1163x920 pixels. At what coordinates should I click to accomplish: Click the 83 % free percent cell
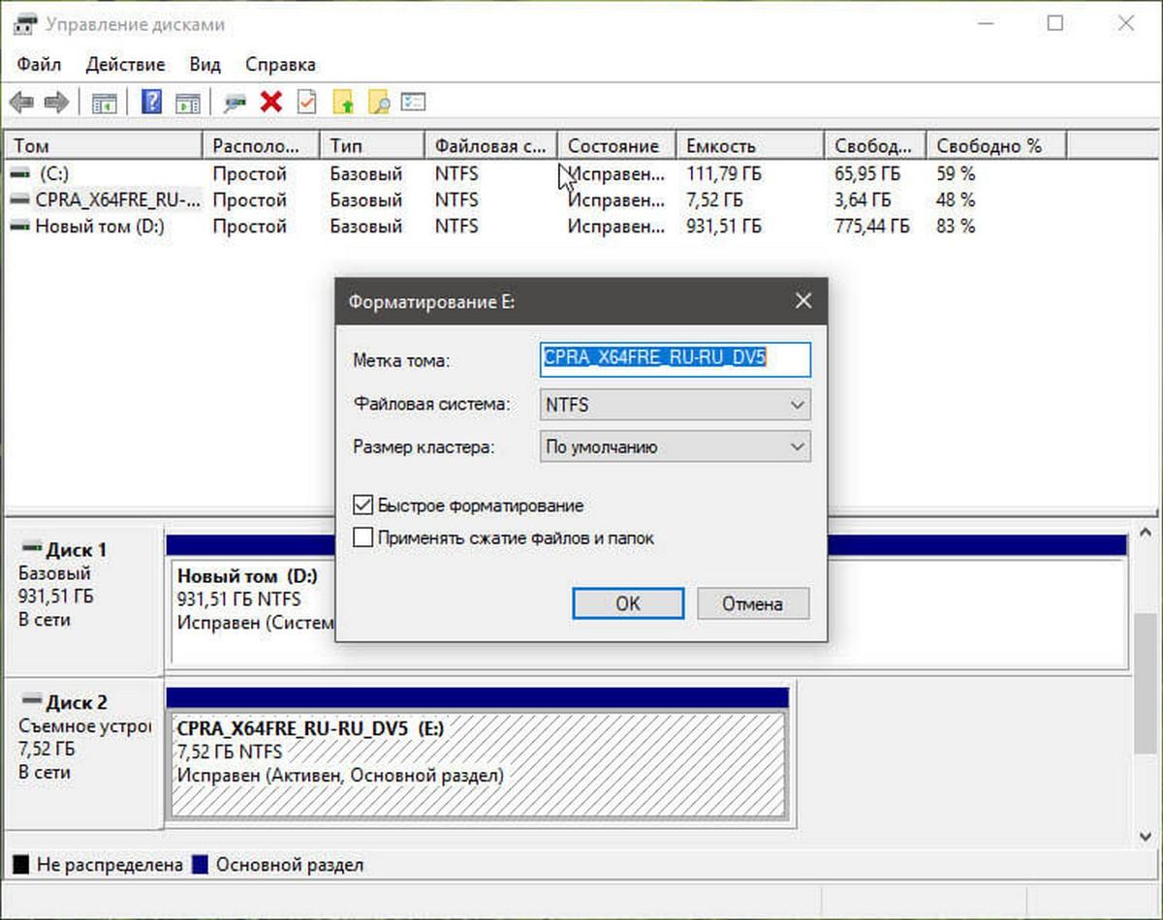pyautogui.click(x=955, y=227)
